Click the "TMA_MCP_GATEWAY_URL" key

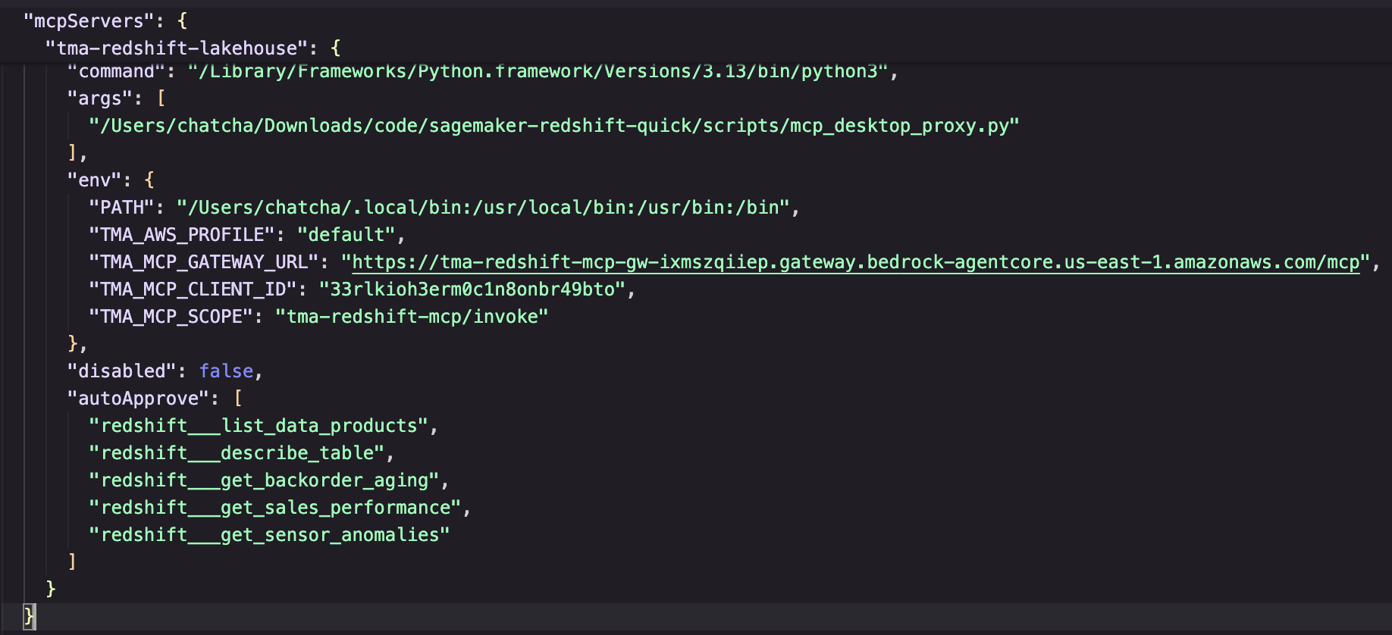[204, 262]
